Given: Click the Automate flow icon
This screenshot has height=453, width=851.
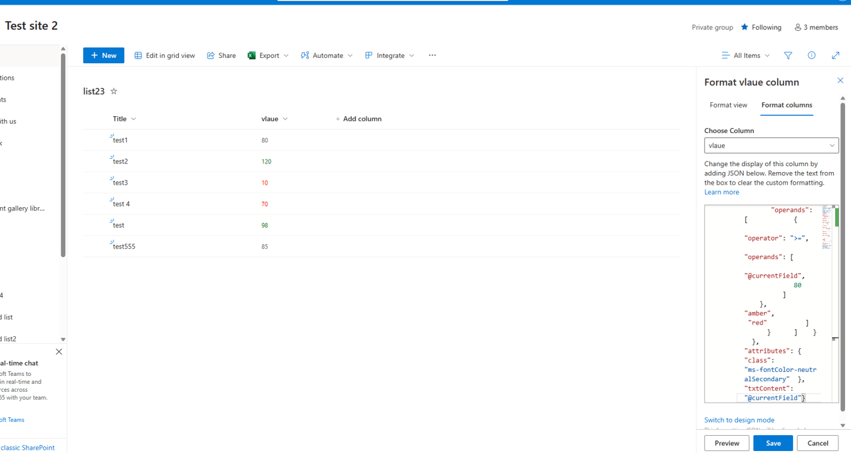Looking at the screenshot, I should point(304,55).
